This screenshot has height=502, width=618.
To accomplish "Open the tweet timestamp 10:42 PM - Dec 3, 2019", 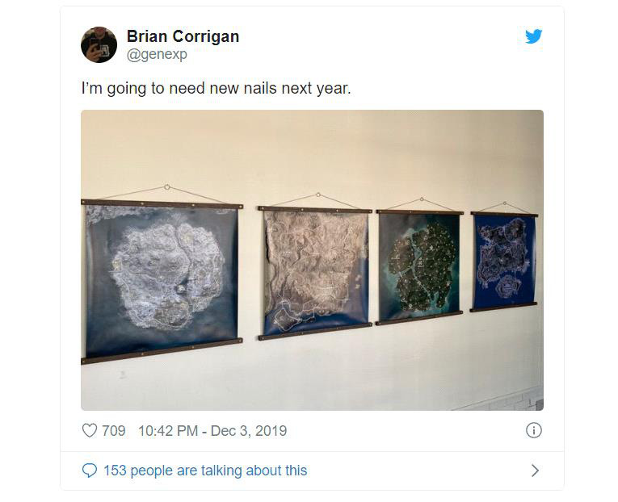I will pos(212,431).
